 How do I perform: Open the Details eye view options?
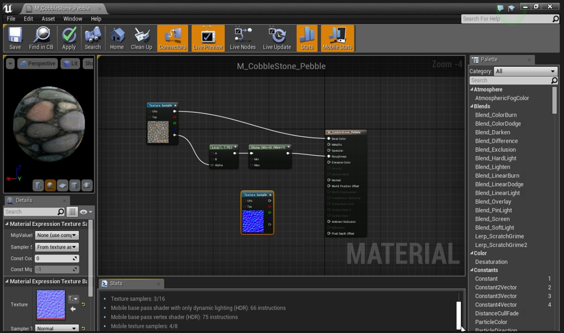86,212
